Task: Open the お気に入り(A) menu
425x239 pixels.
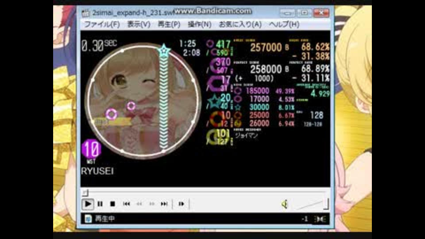Action: click(240, 24)
